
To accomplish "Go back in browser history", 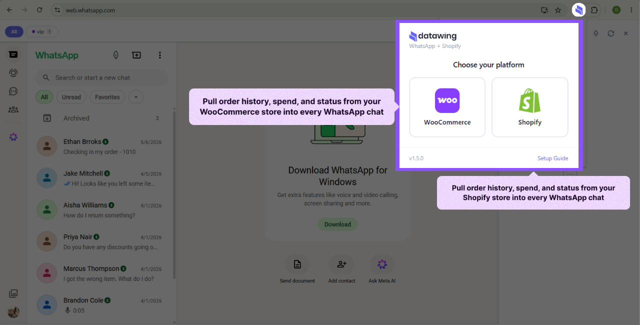I will click(9, 10).
